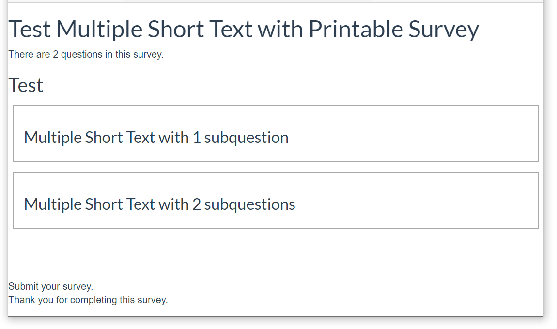Screen dimensions: 557x329
Task: Click the survey title heading
Action: coord(244,29)
